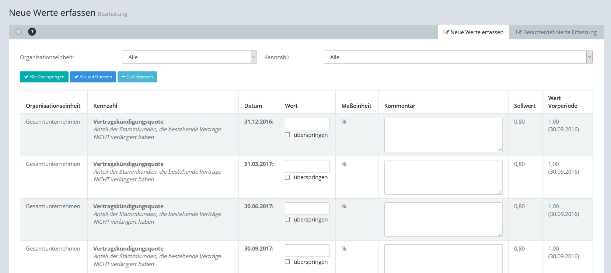Viewport: 611px width, 273px height.
Task: Select the Wert field for 30.09.2017
Action: point(307,251)
